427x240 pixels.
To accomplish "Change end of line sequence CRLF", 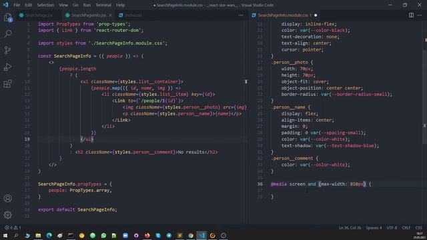I will pyautogui.click(x=406, y=227).
